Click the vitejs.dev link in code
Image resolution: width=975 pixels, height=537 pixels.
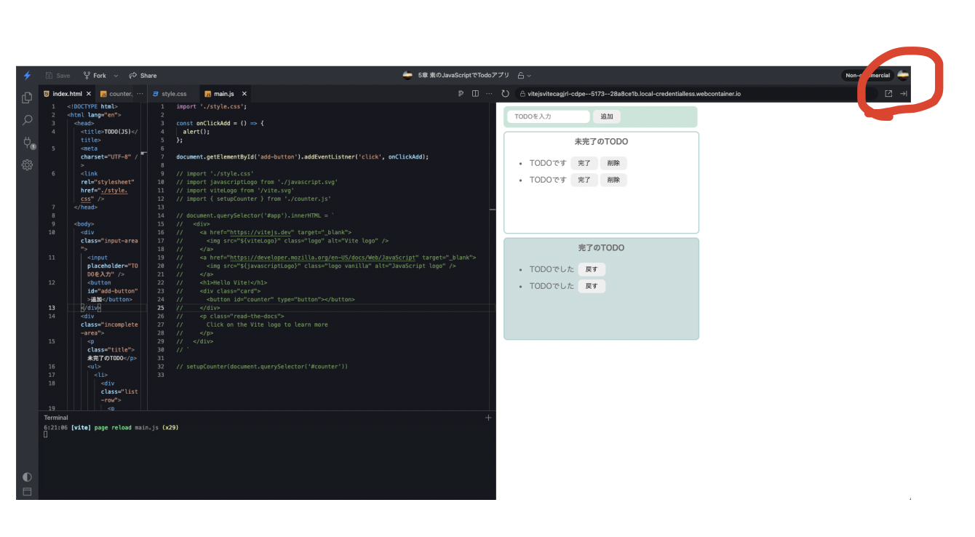pyautogui.click(x=261, y=232)
